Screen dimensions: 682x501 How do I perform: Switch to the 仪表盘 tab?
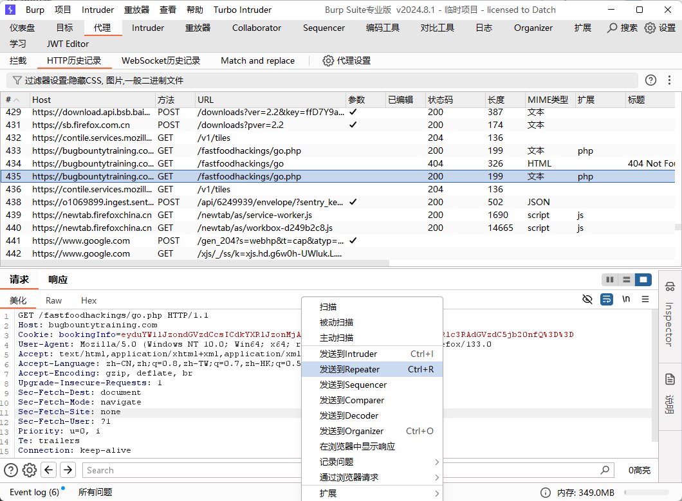pyautogui.click(x=22, y=28)
